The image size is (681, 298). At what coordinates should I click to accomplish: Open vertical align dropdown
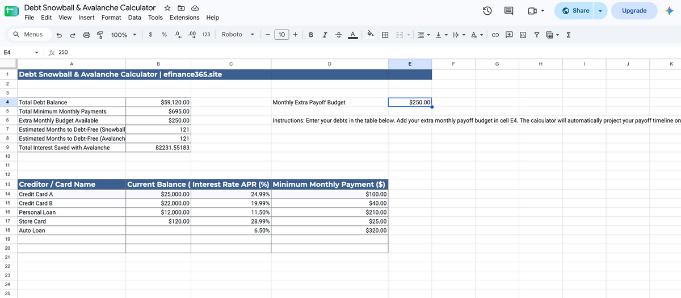441,35
